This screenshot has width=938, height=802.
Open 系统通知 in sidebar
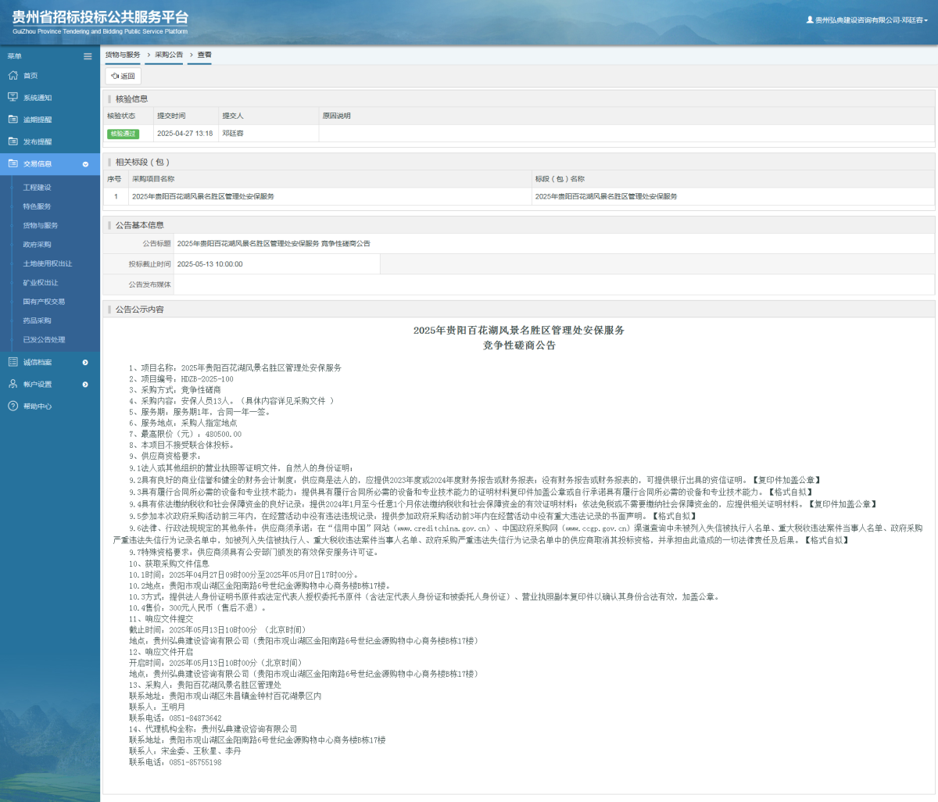coord(38,98)
